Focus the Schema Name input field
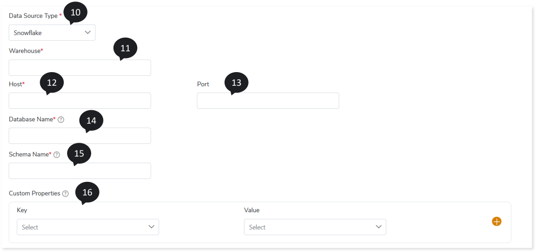The height and width of the screenshot is (252, 536). pyautogui.click(x=80, y=170)
